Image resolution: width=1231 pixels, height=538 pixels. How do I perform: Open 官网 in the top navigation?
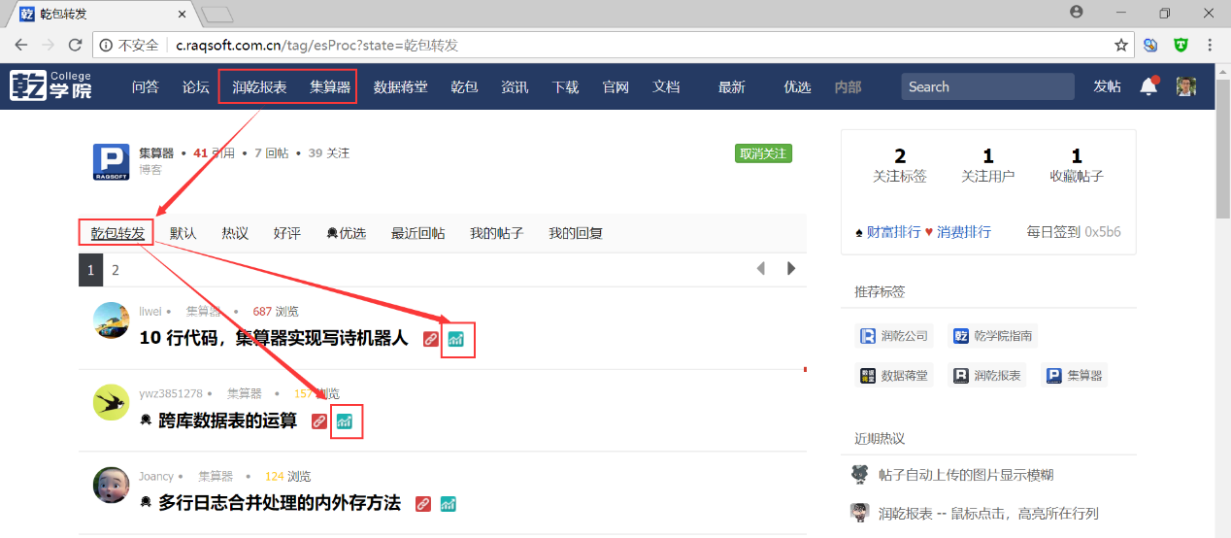pyautogui.click(x=615, y=86)
